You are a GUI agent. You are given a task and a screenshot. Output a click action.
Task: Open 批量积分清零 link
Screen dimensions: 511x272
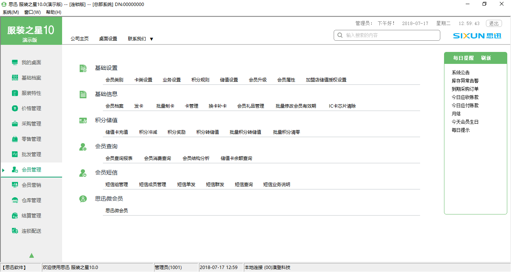click(x=287, y=132)
